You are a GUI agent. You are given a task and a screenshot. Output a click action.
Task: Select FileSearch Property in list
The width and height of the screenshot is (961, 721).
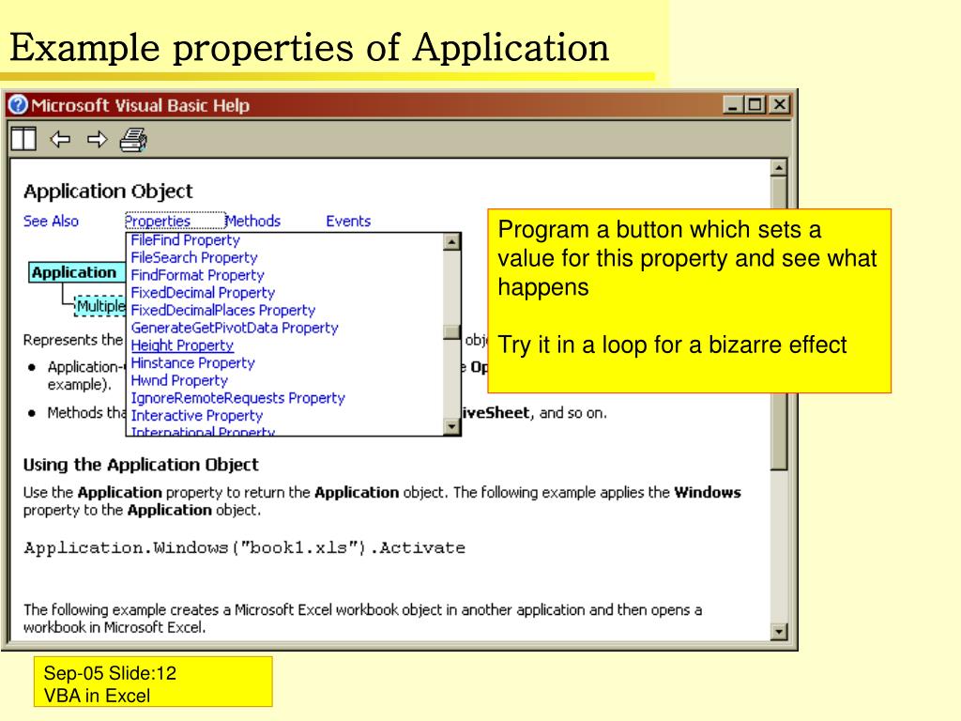coord(193,257)
